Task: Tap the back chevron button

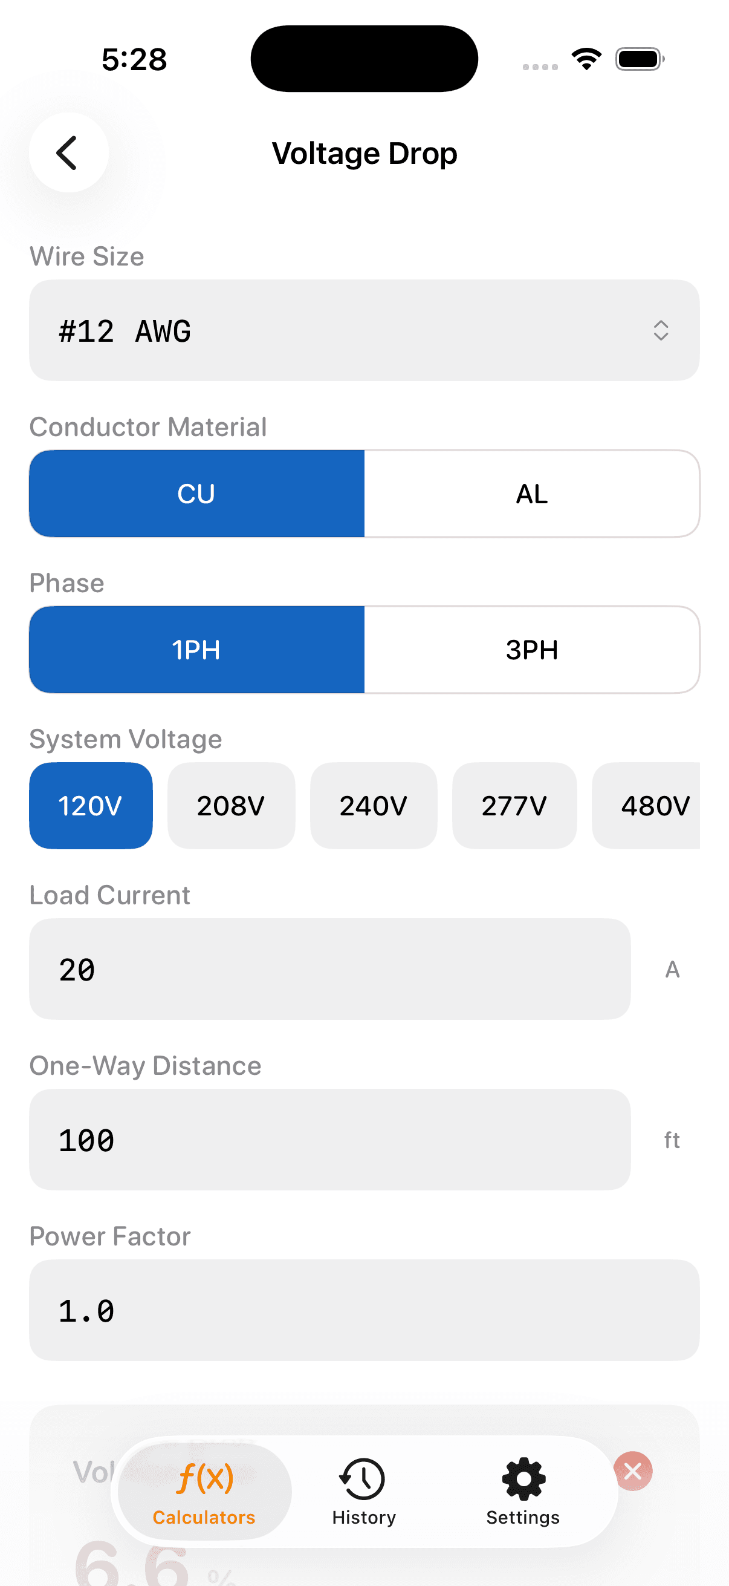Action: click(x=68, y=152)
